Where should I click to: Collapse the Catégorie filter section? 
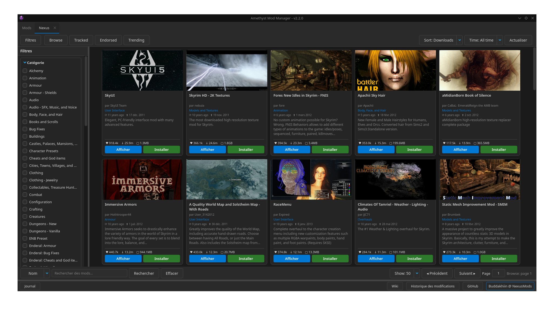click(25, 63)
